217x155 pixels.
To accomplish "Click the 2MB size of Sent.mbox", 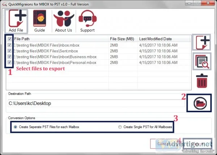I will pyautogui.click(x=114, y=51).
